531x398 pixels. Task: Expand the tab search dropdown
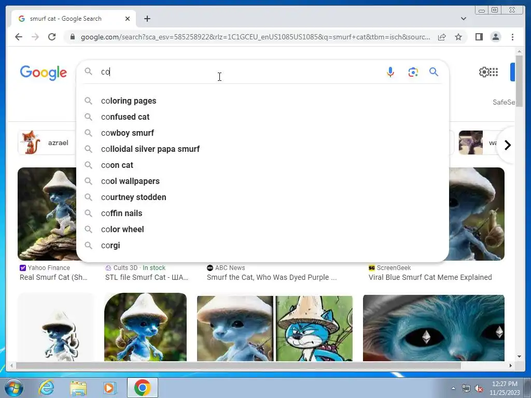tap(463, 19)
